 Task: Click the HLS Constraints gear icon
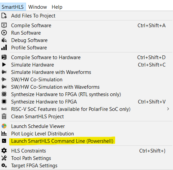coord(4,151)
